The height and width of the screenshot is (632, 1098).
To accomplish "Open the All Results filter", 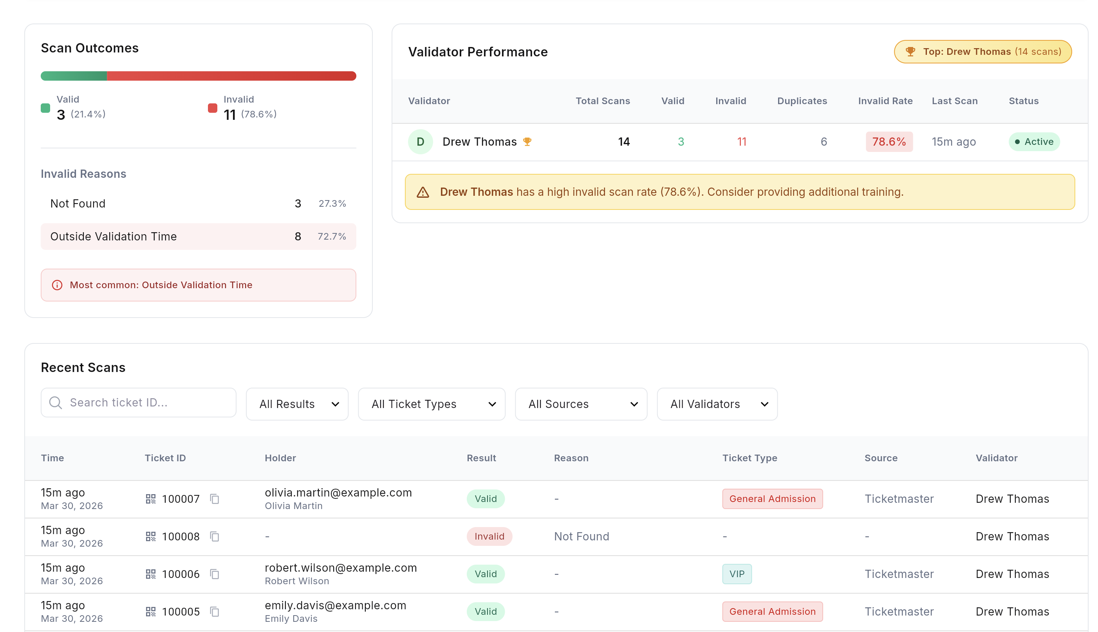I will [297, 404].
